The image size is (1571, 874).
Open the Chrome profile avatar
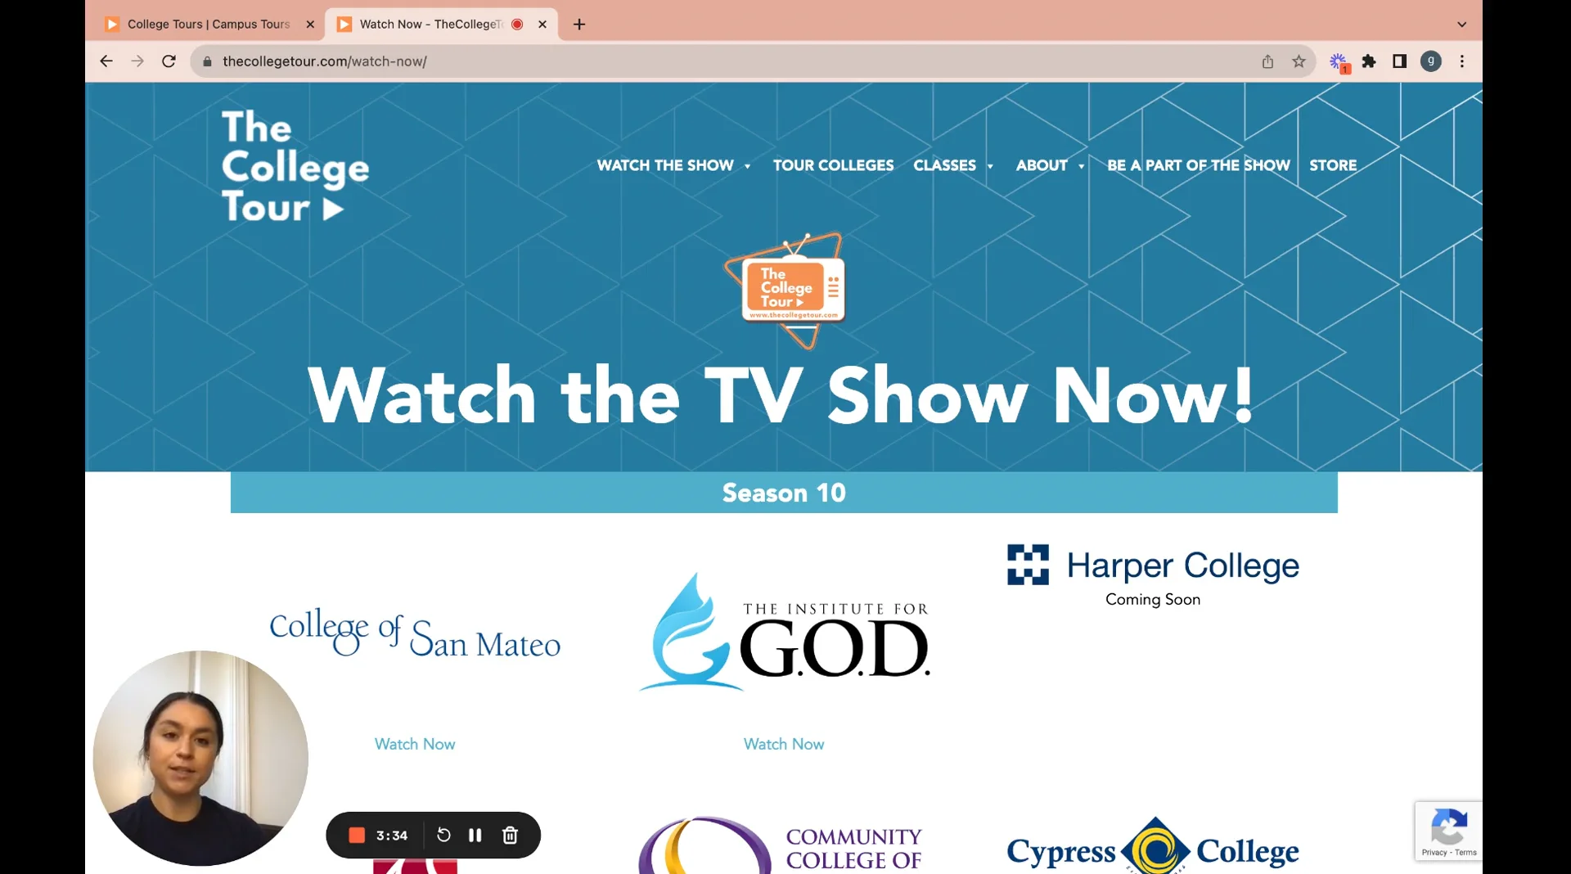point(1430,61)
